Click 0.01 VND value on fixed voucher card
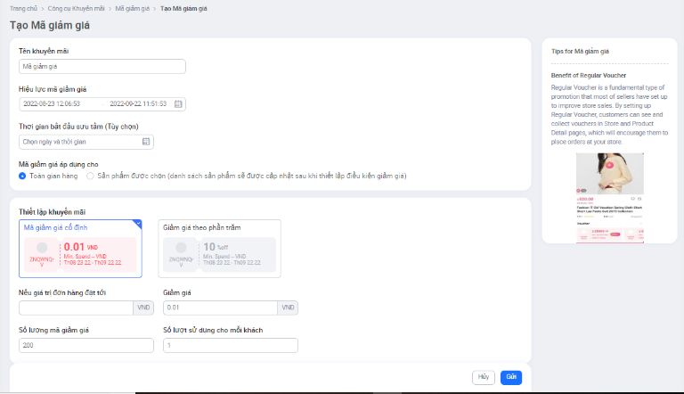 click(81, 247)
